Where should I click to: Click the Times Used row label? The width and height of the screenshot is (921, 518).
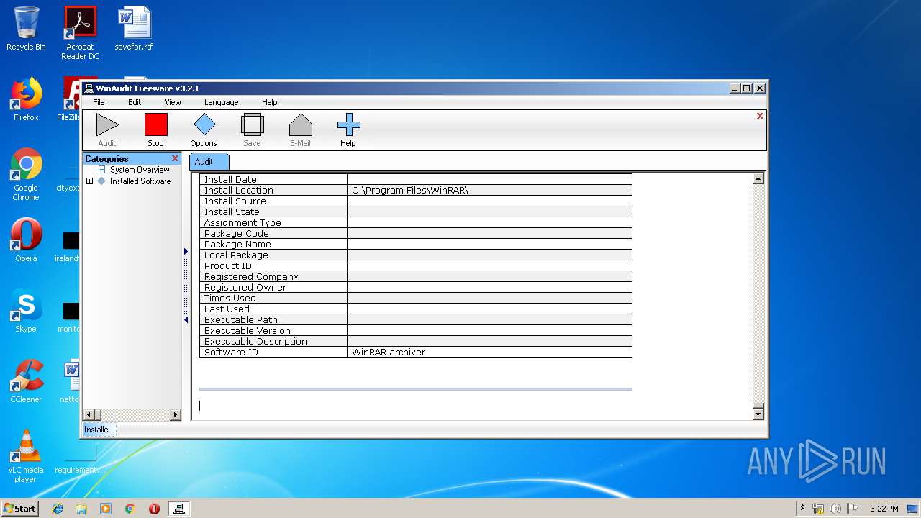click(230, 299)
